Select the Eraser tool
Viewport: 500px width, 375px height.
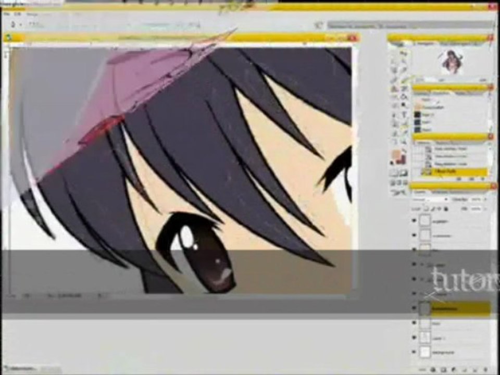[395, 97]
